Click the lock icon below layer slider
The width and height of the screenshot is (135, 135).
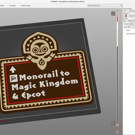tap(117, 129)
